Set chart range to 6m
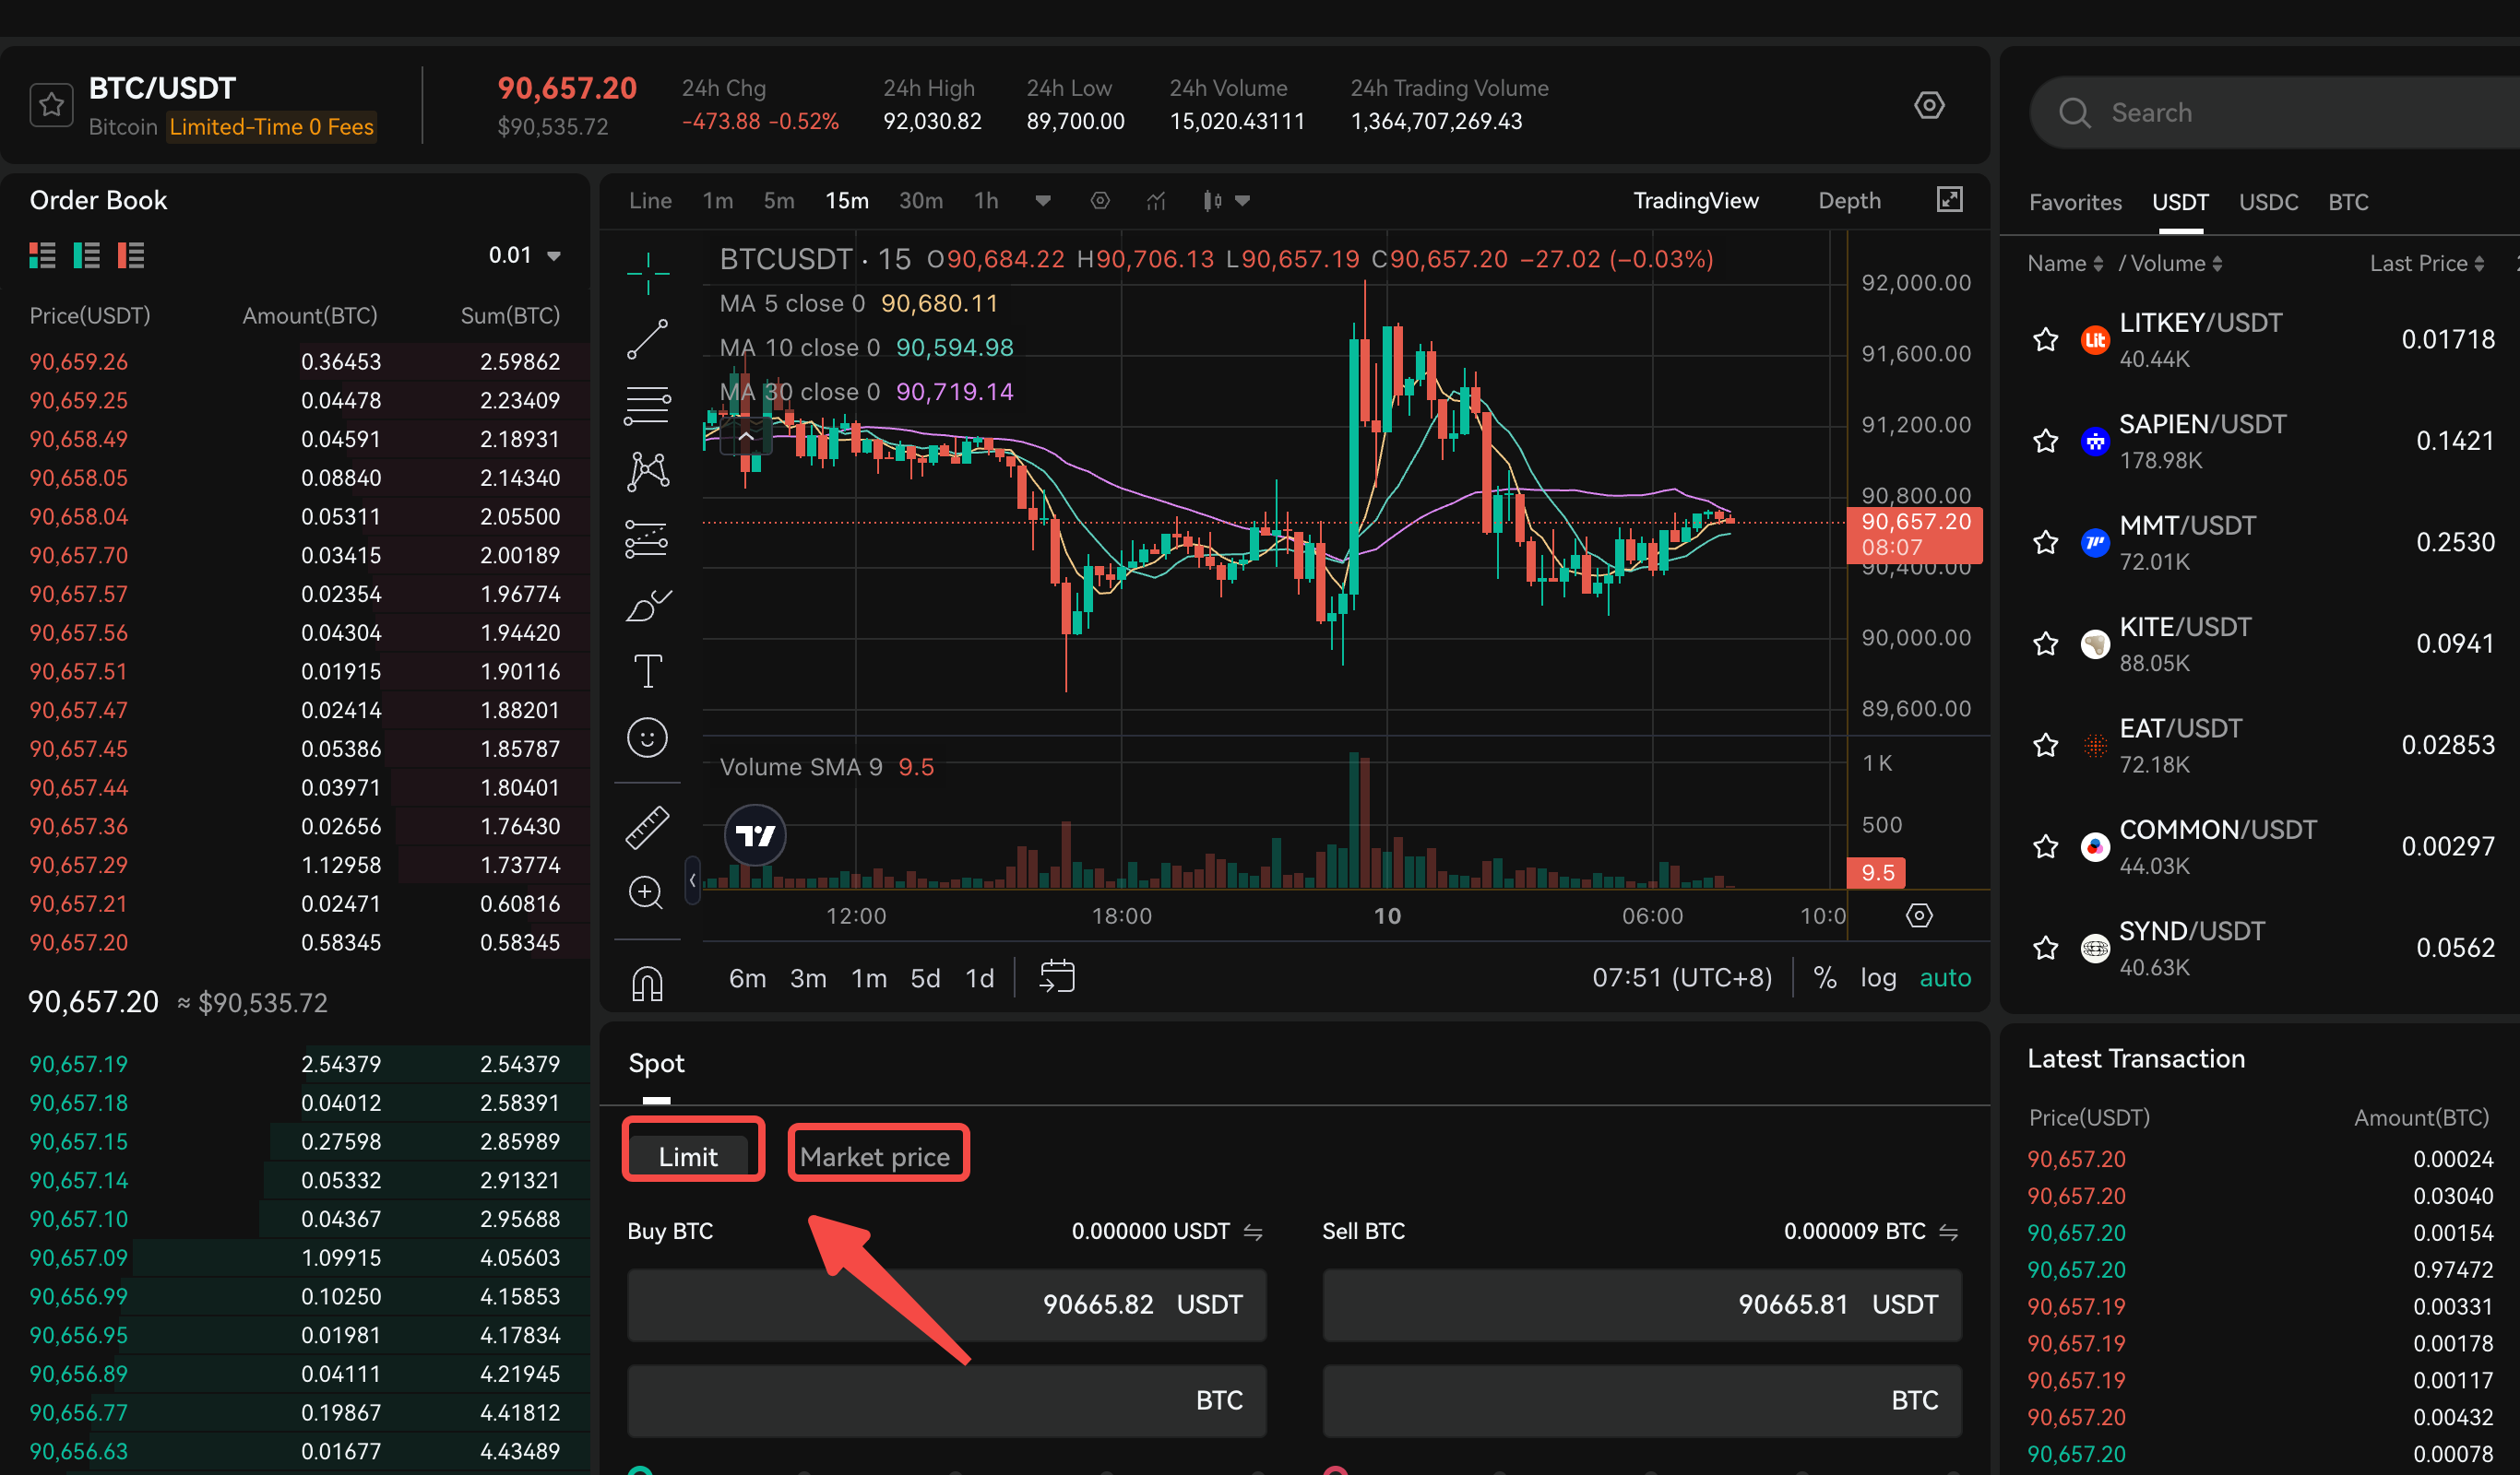The image size is (2520, 1475). pyautogui.click(x=747, y=978)
